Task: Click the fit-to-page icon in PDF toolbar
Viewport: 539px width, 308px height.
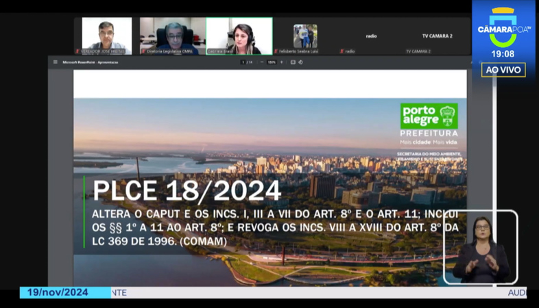Action: point(293,62)
